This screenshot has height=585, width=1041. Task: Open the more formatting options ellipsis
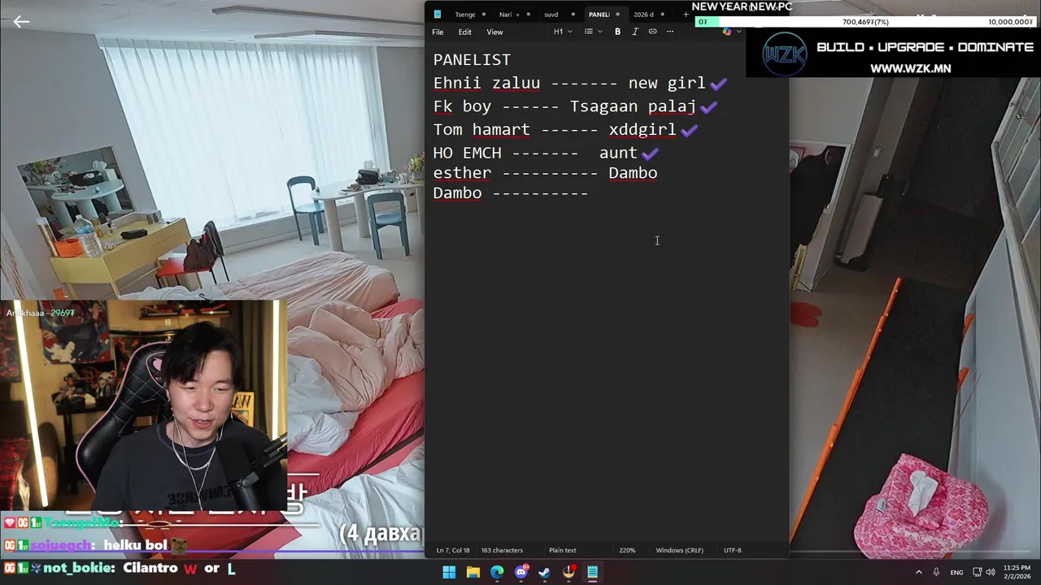tap(670, 32)
